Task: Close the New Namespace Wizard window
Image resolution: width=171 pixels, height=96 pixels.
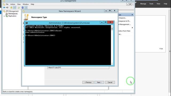Action: [x=115, y=11]
